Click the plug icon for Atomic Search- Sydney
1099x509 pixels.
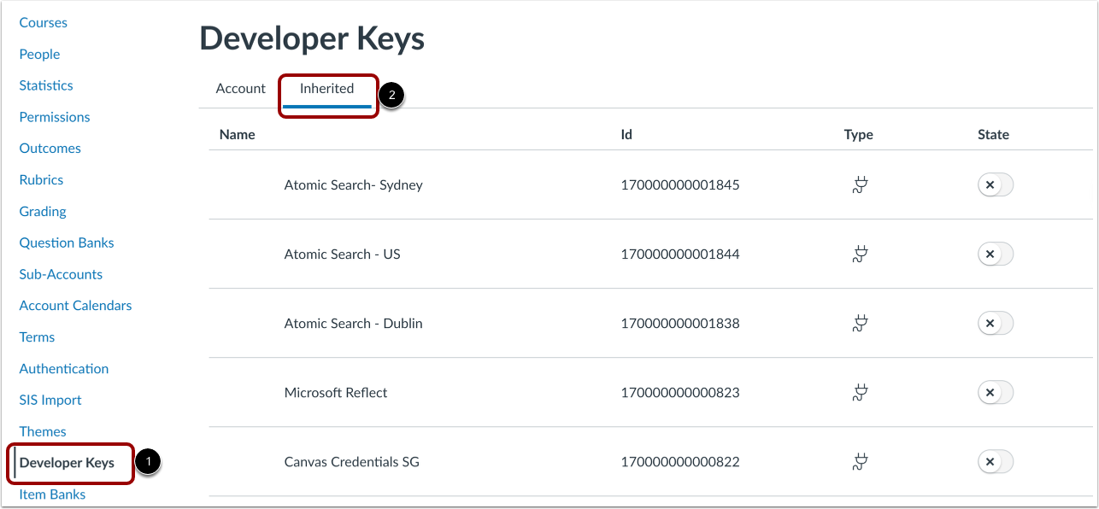[859, 184]
